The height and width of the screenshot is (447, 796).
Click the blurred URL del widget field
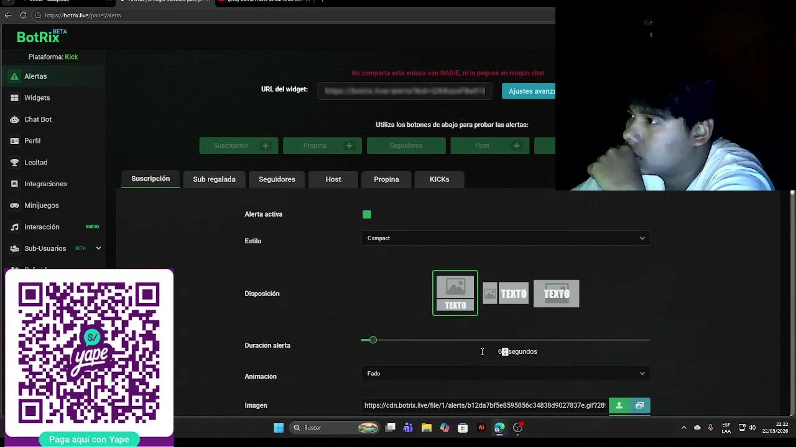tap(405, 91)
